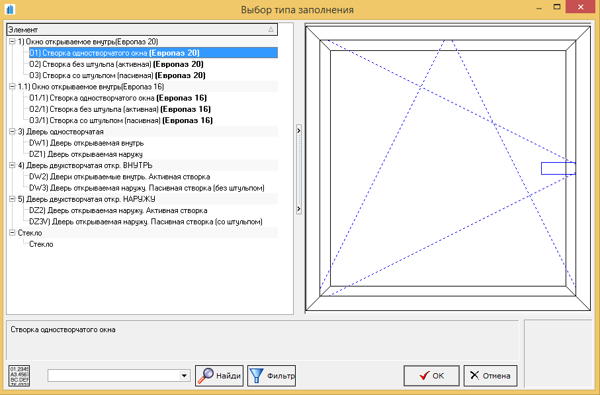
Task: Select 'DZ2) Дверь открываемая наружу. Активная створка'
Action: point(118,210)
